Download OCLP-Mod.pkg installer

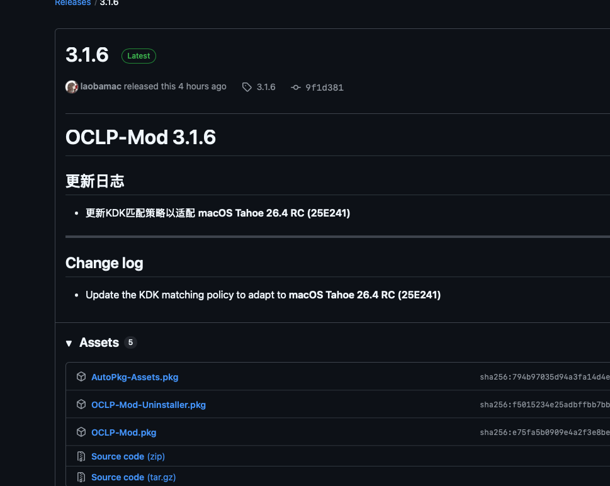click(x=124, y=432)
